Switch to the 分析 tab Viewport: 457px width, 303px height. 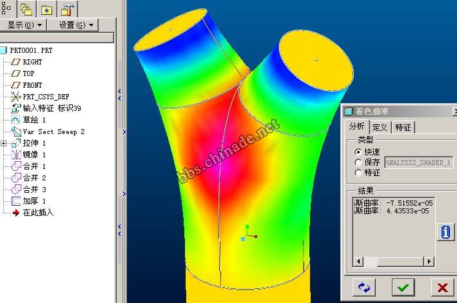coord(356,126)
